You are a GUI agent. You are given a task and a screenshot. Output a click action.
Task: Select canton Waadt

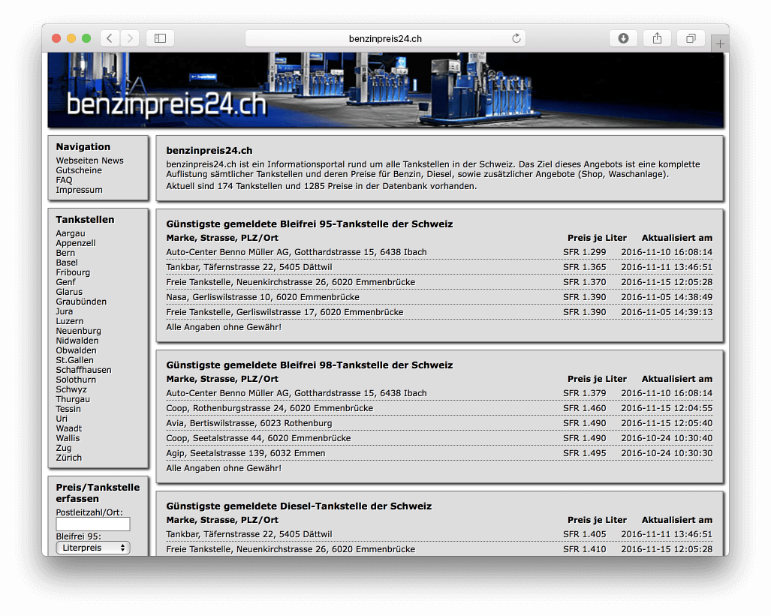coord(69,428)
